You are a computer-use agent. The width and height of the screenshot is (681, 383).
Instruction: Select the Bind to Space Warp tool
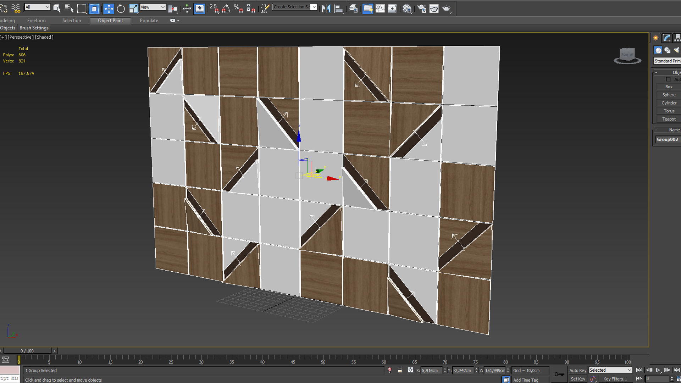coord(16,8)
